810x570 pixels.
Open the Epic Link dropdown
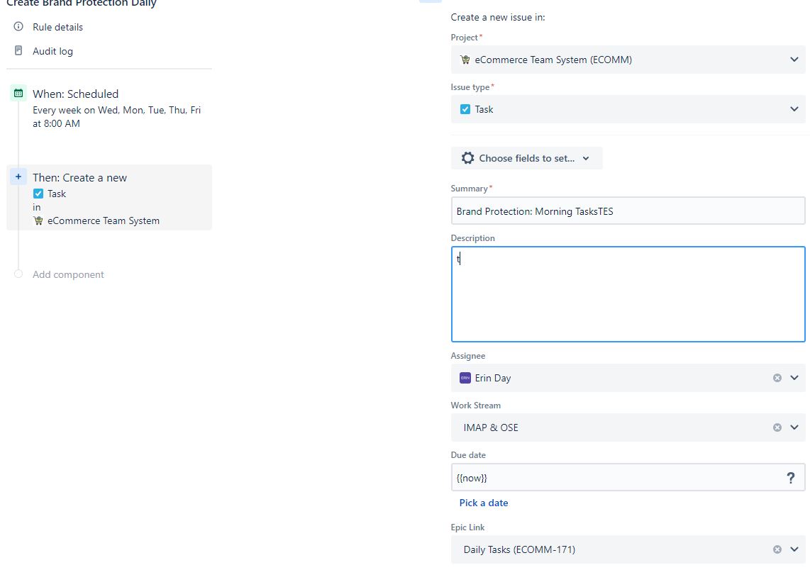click(794, 549)
